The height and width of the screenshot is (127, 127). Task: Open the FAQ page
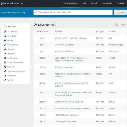tap(84, 3)
